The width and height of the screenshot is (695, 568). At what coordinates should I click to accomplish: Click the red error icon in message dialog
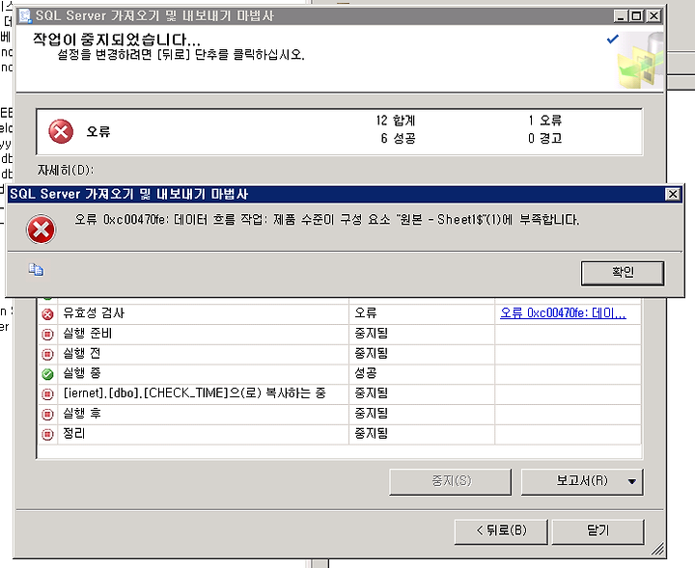[x=41, y=229]
